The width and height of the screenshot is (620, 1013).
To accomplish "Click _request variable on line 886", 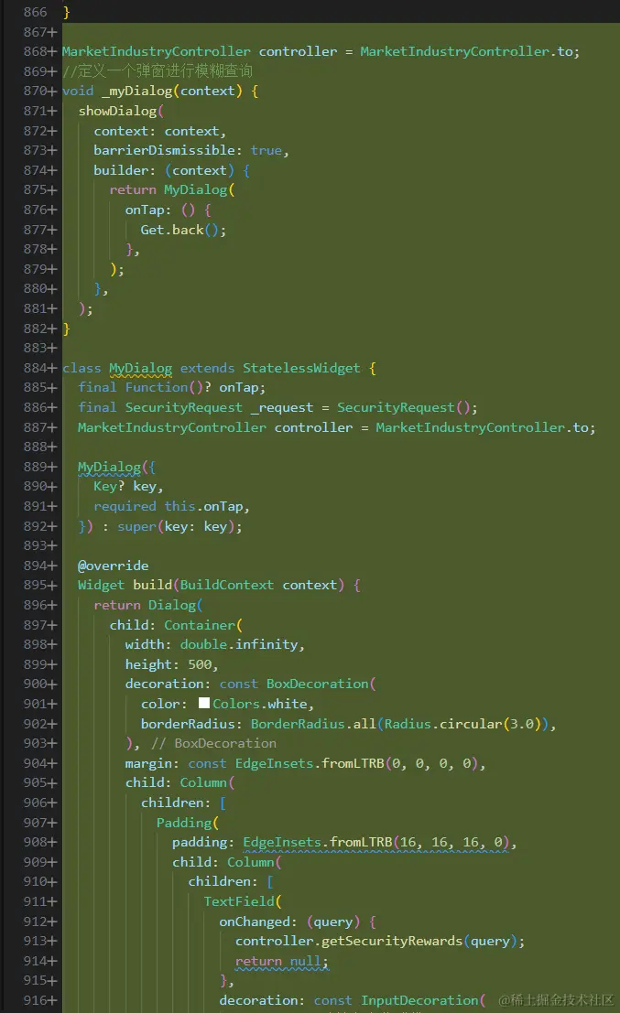I will click(281, 407).
